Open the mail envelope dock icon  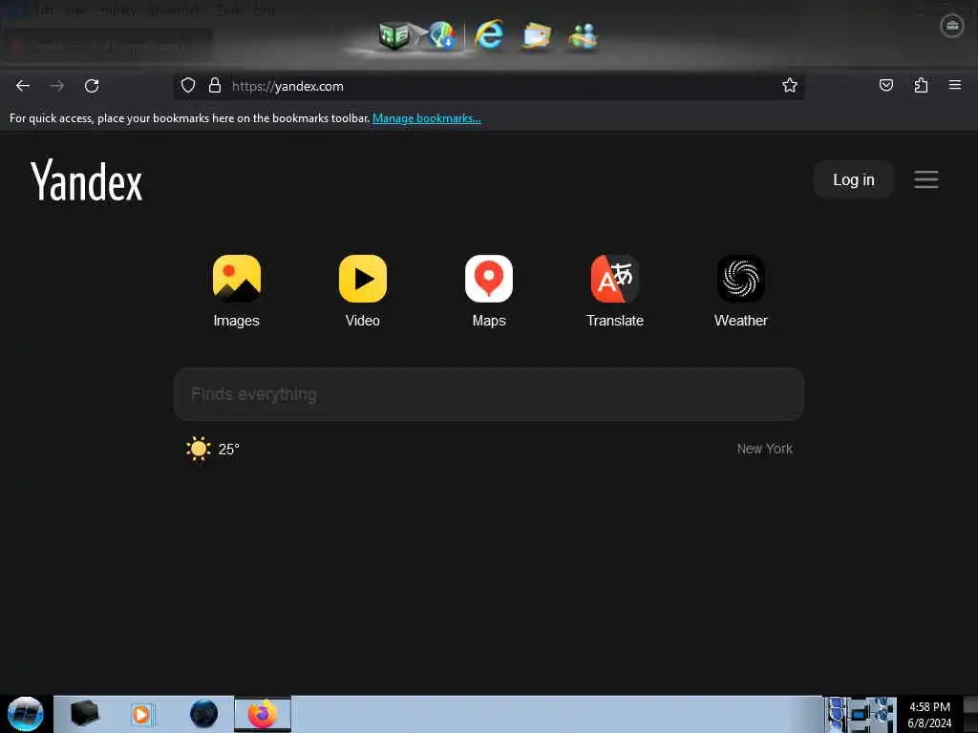point(537,35)
